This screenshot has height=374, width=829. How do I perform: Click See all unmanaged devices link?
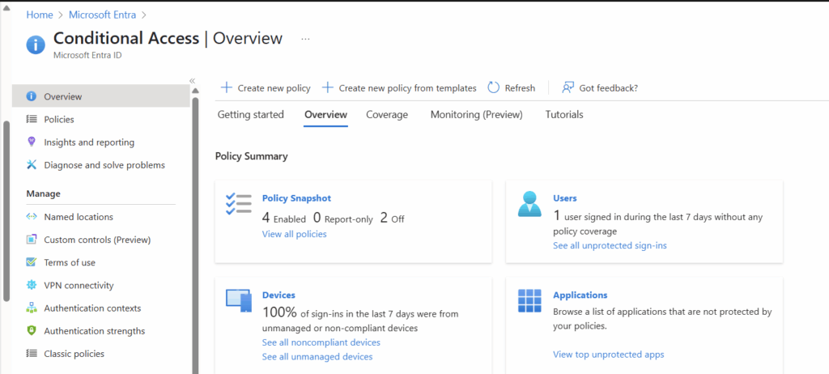click(317, 356)
